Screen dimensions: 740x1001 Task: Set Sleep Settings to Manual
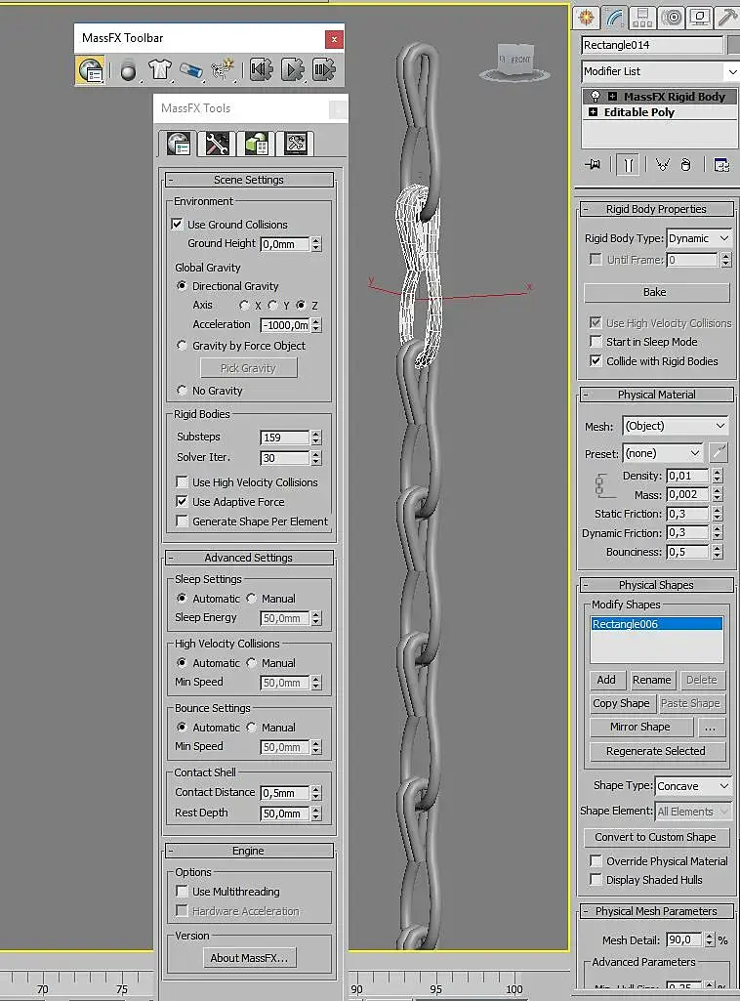(251, 599)
